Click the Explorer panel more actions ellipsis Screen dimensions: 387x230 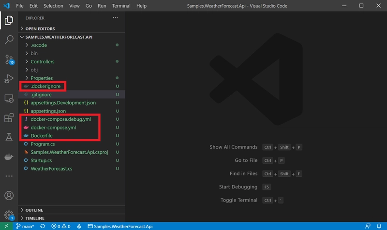pos(115,18)
